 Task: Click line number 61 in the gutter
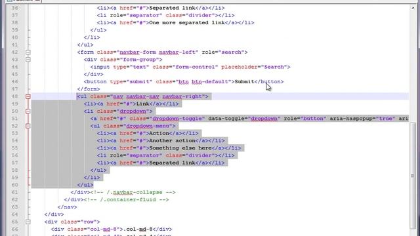click(14, 192)
